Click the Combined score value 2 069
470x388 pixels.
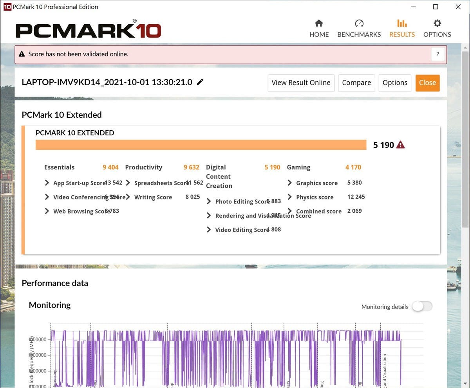354,211
